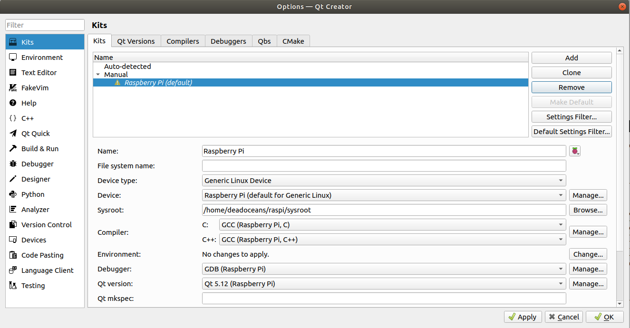Click the Apply button

pyautogui.click(x=523, y=317)
